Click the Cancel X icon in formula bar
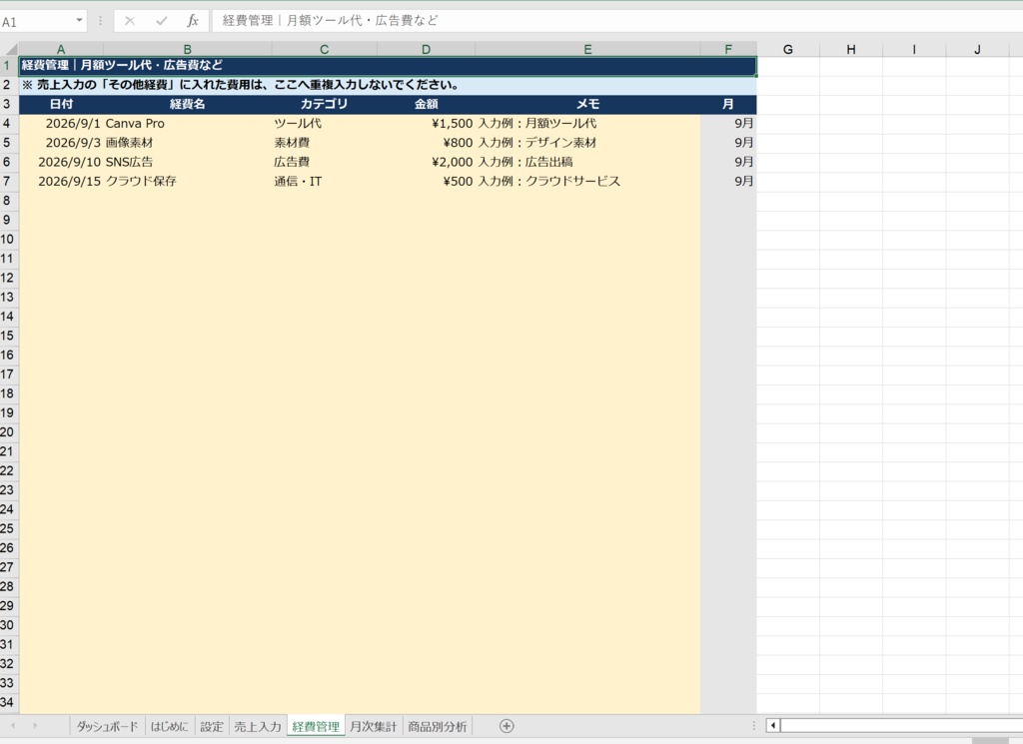 pyautogui.click(x=130, y=21)
